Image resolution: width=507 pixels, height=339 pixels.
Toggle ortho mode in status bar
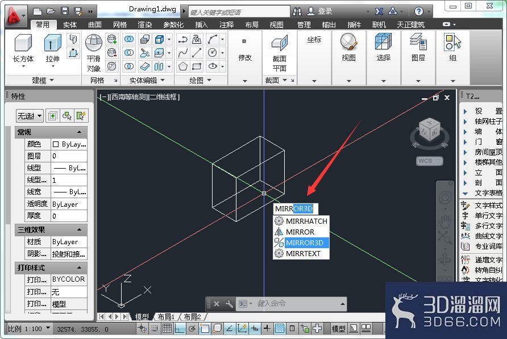pos(180,329)
